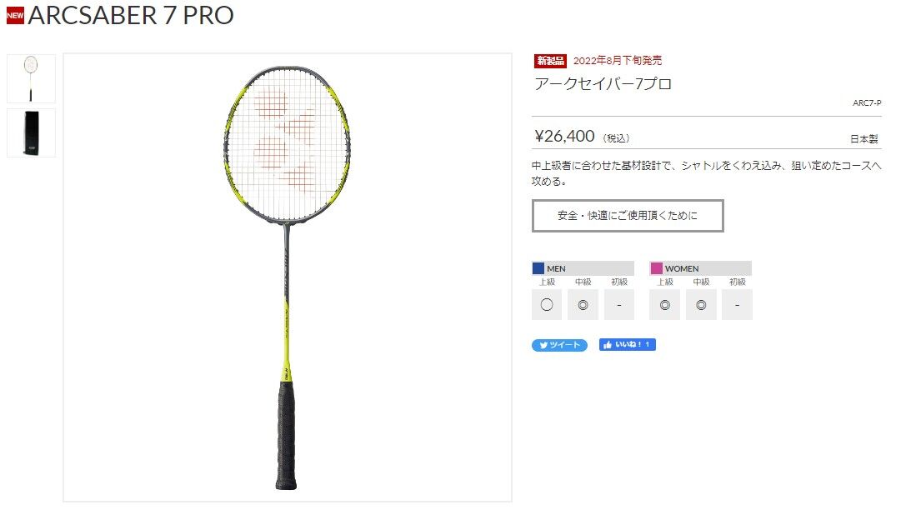Image resolution: width=911 pixels, height=515 pixels.
Task: Click the ARC7-P product code
Action: pos(867,102)
